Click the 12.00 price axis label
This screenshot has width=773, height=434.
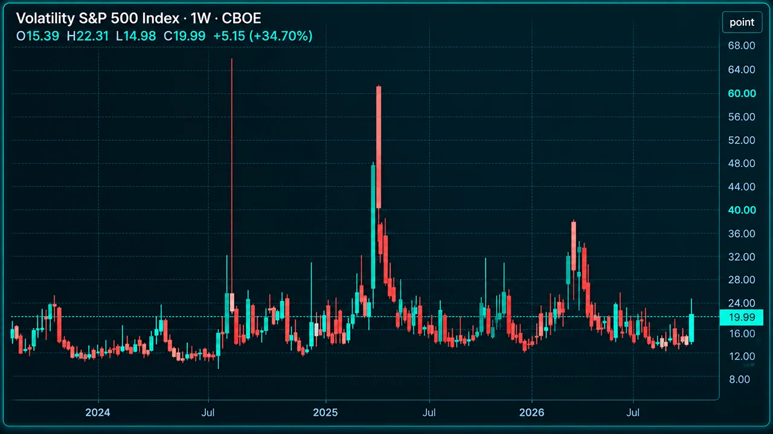[741, 356]
